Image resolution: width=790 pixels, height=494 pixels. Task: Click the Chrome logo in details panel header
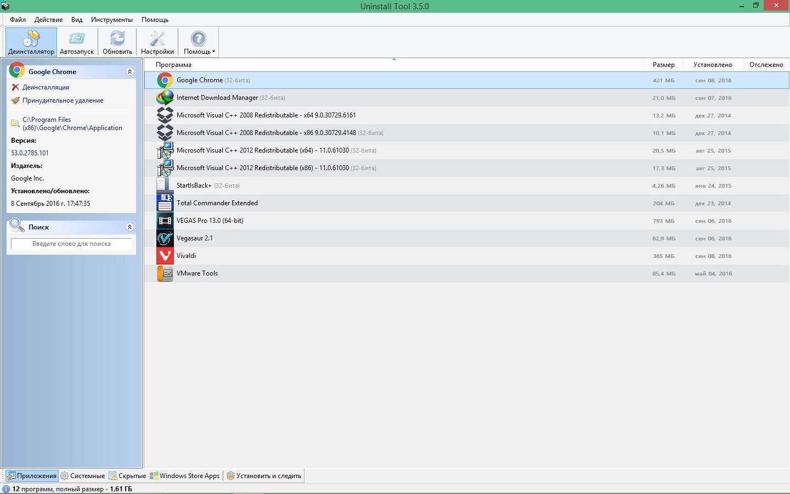(17, 71)
